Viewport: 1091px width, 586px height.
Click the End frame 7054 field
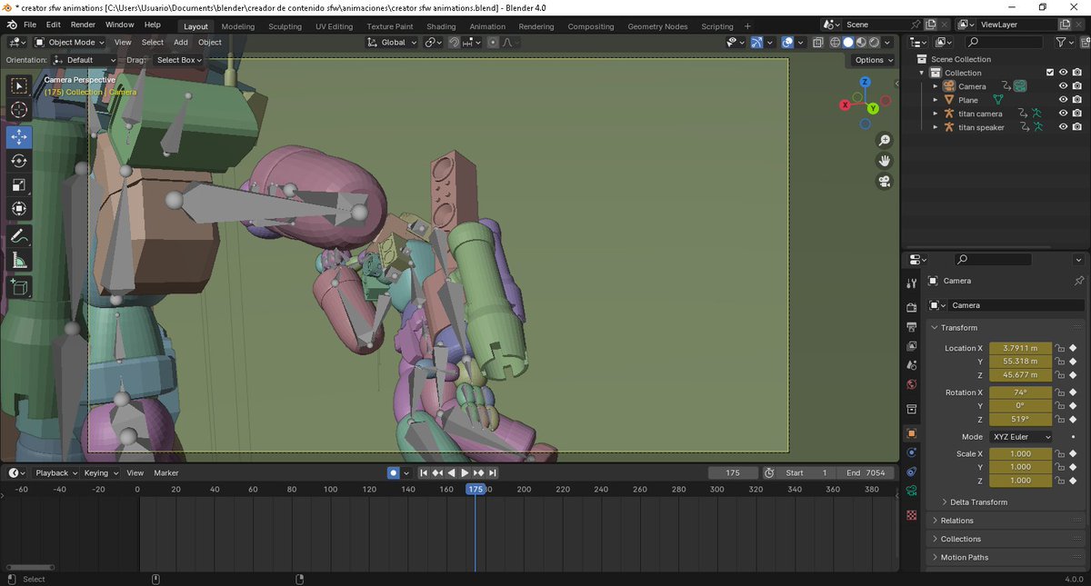coord(866,473)
